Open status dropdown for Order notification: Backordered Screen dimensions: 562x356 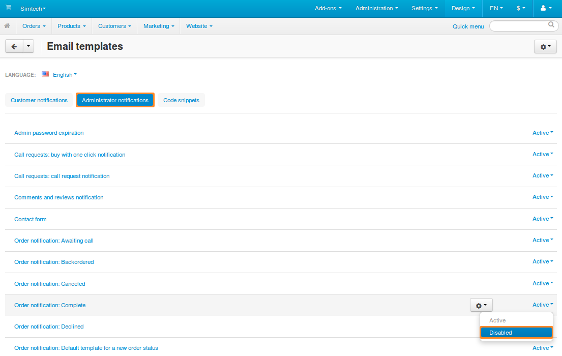[x=543, y=261]
